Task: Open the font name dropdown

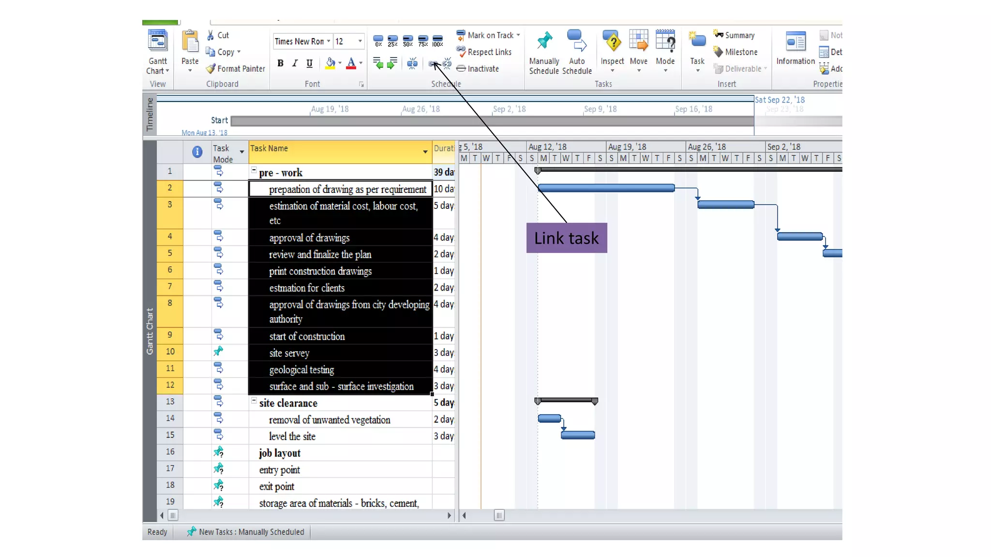Action: [329, 41]
